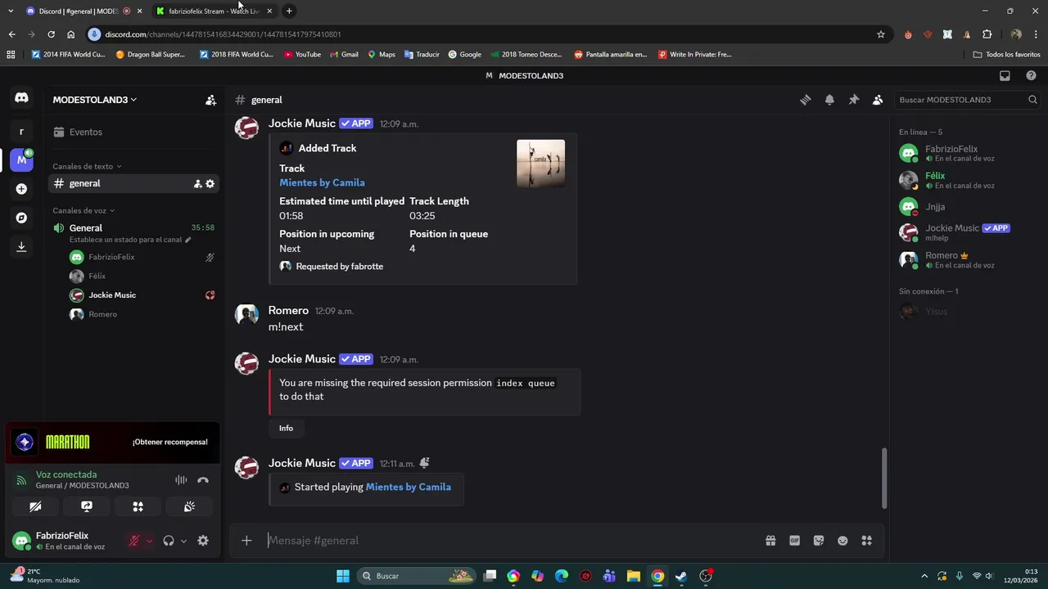This screenshot has height=589, width=1048.
Task: Open the Todos los favoritos bookmarks folder
Action: [x=1006, y=55]
